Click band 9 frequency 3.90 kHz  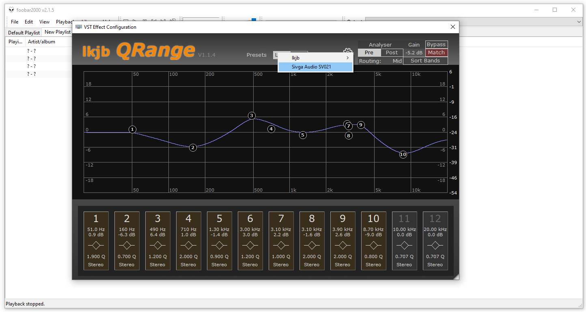coord(343,229)
